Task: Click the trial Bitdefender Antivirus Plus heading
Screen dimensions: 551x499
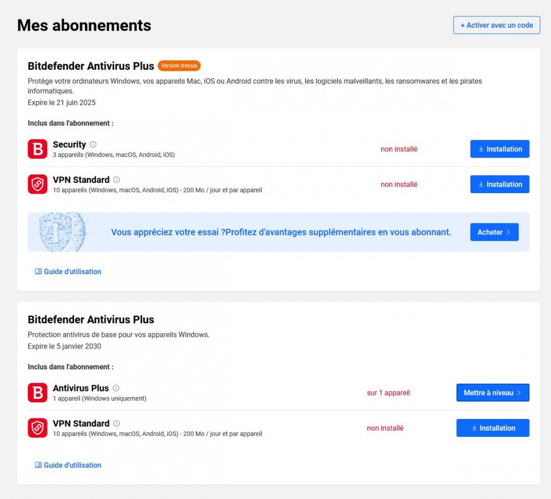Action: [91, 66]
